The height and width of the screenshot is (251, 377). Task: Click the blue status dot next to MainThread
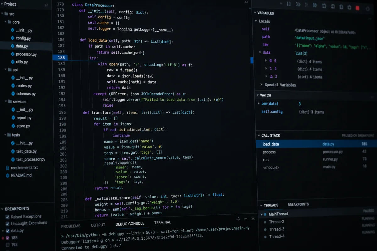265,214
